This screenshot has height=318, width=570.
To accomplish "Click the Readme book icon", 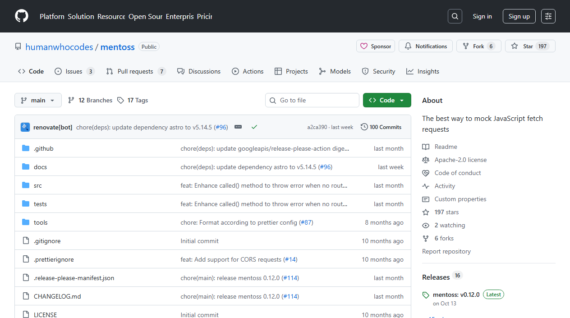I will click(426, 147).
